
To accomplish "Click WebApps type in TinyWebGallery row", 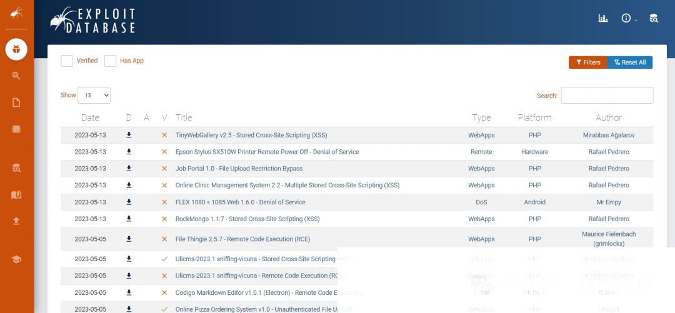I will [x=481, y=135].
